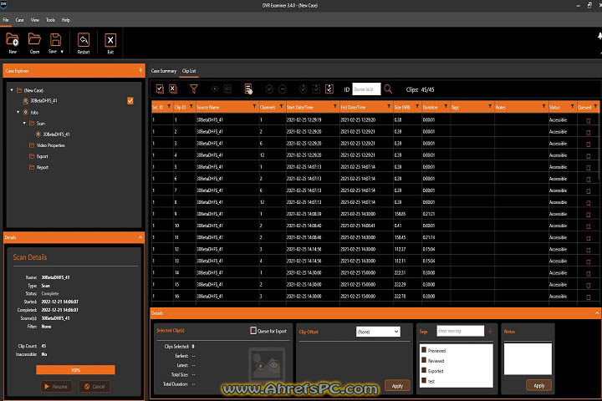The width and height of the screenshot is (602, 401).
Task: Check the Previewed tag checkbox
Action: click(x=424, y=350)
